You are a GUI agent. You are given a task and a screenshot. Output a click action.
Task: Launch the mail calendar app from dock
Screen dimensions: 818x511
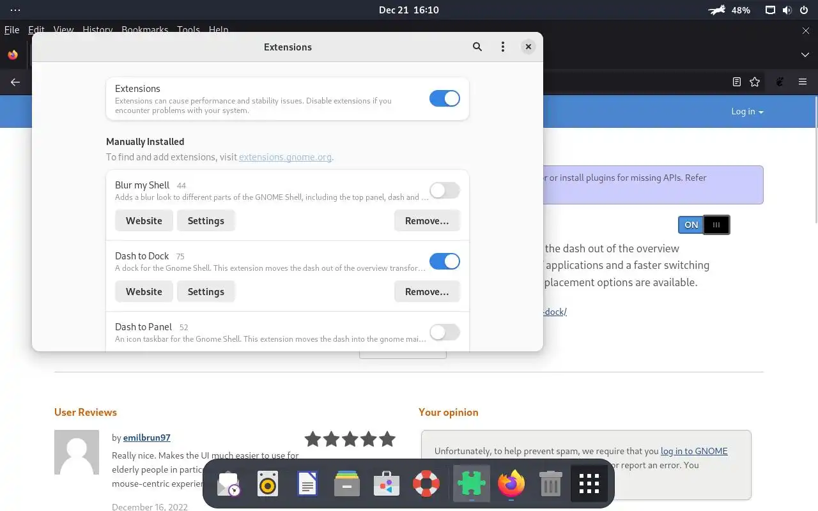click(229, 484)
